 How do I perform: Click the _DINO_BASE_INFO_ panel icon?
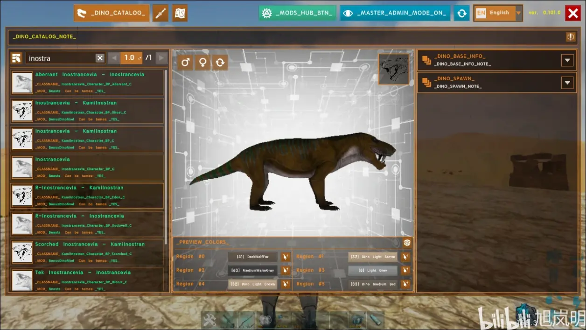tap(426, 60)
